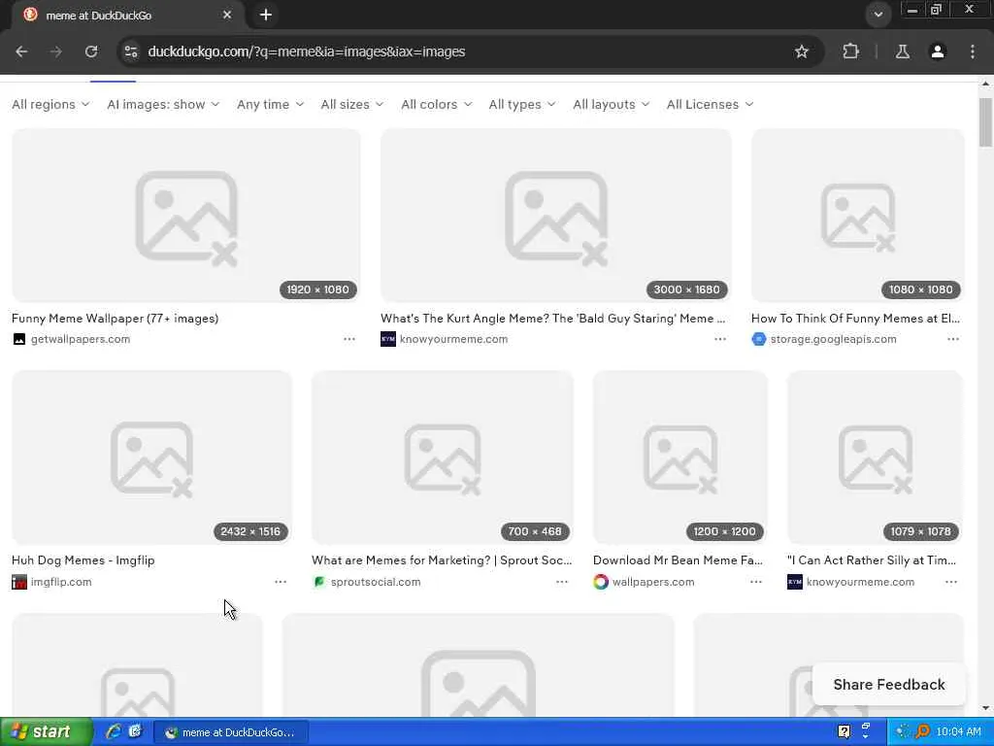994x746 pixels.
Task: Expand the All types filter
Action: point(521,104)
